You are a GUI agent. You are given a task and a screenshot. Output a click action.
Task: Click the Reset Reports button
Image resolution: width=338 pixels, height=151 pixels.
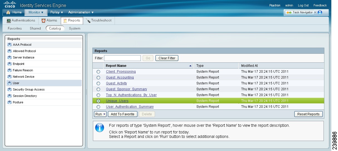[309, 114]
